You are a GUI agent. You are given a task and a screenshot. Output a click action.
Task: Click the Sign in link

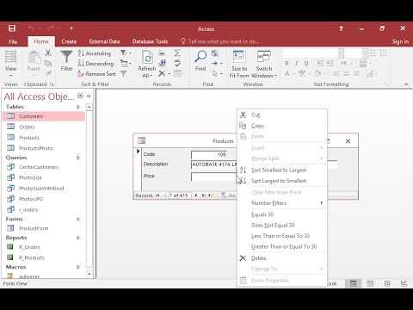400,41
